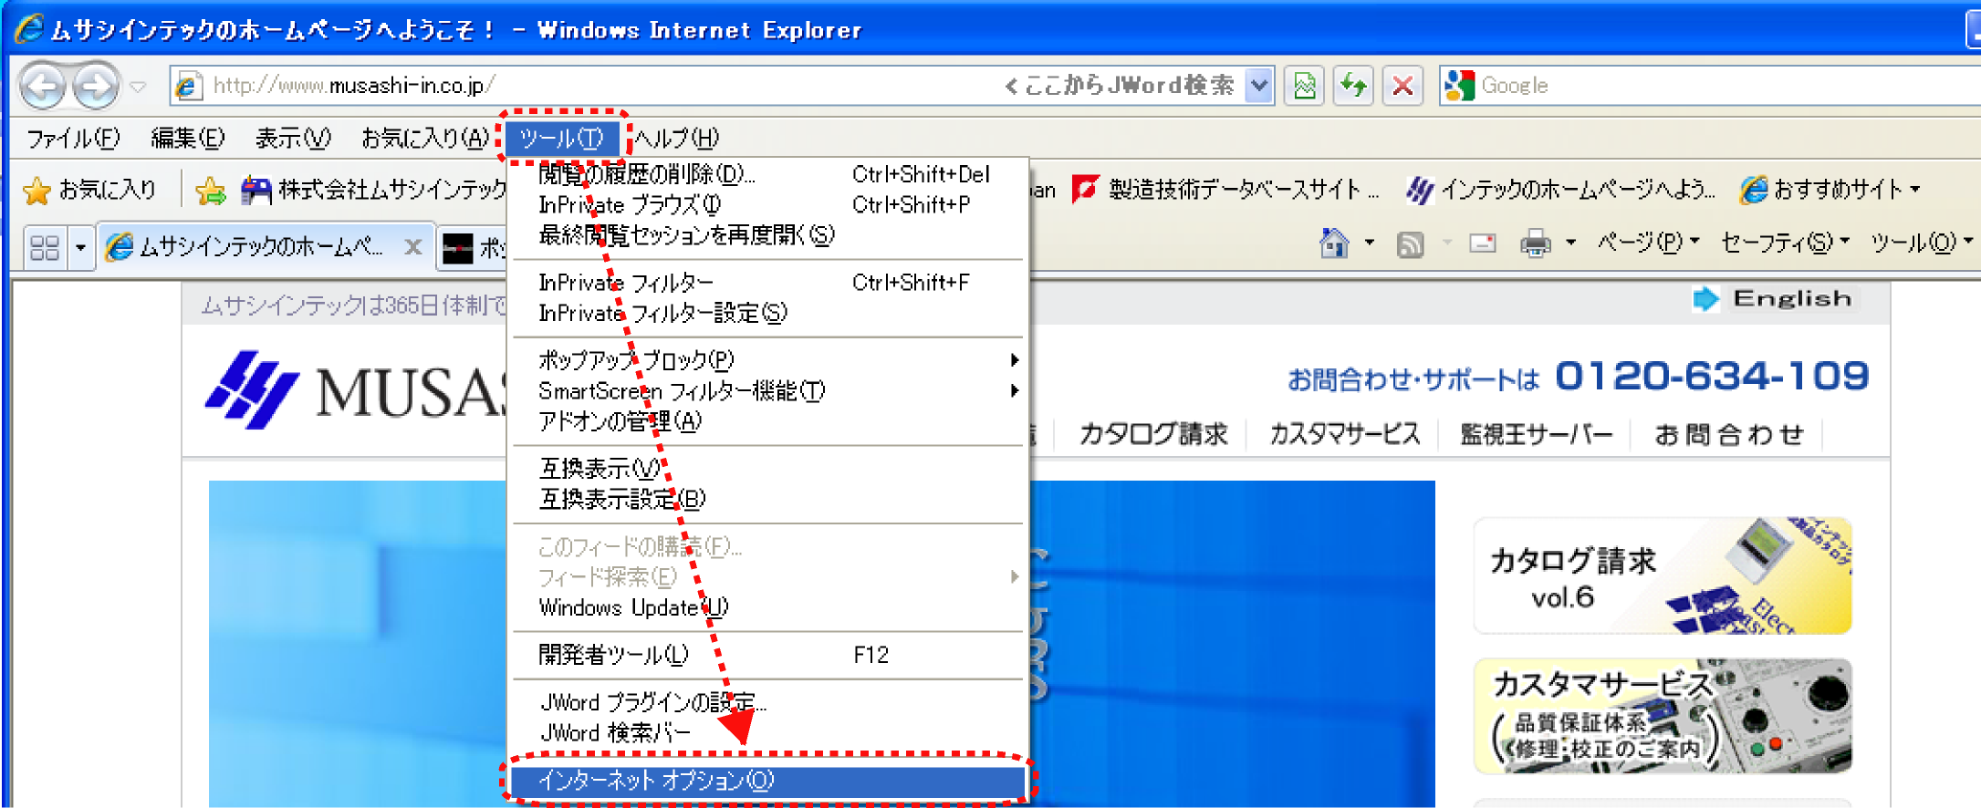Choose InPrivate フィルター menu item
This screenshot has width=1981, height=808.
[x=768, y=283]
